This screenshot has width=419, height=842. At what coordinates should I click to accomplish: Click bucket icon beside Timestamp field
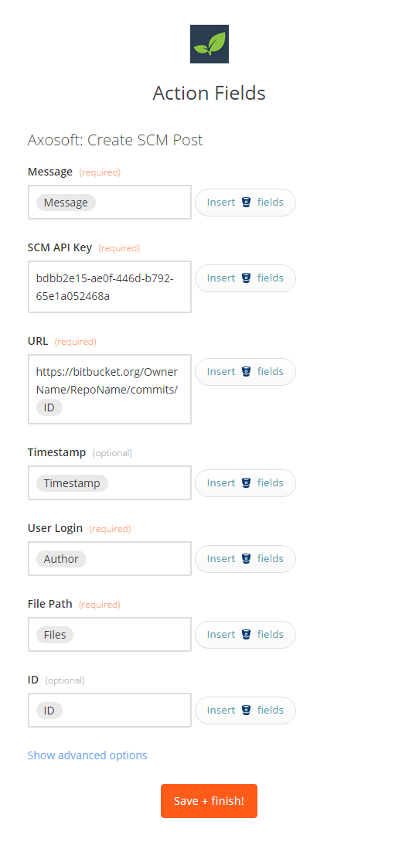(x=246, y=482)
